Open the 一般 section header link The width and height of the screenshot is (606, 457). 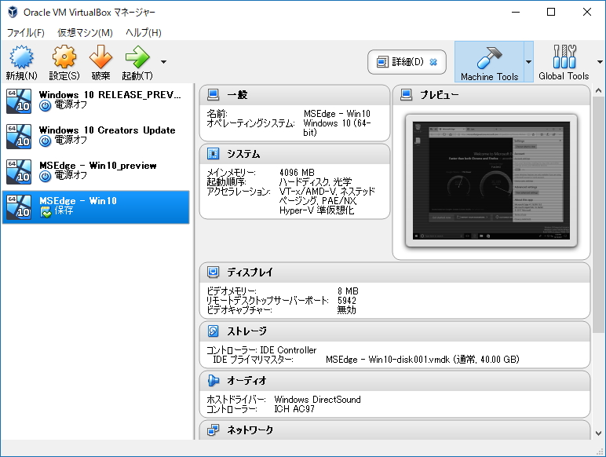(237, 95)
